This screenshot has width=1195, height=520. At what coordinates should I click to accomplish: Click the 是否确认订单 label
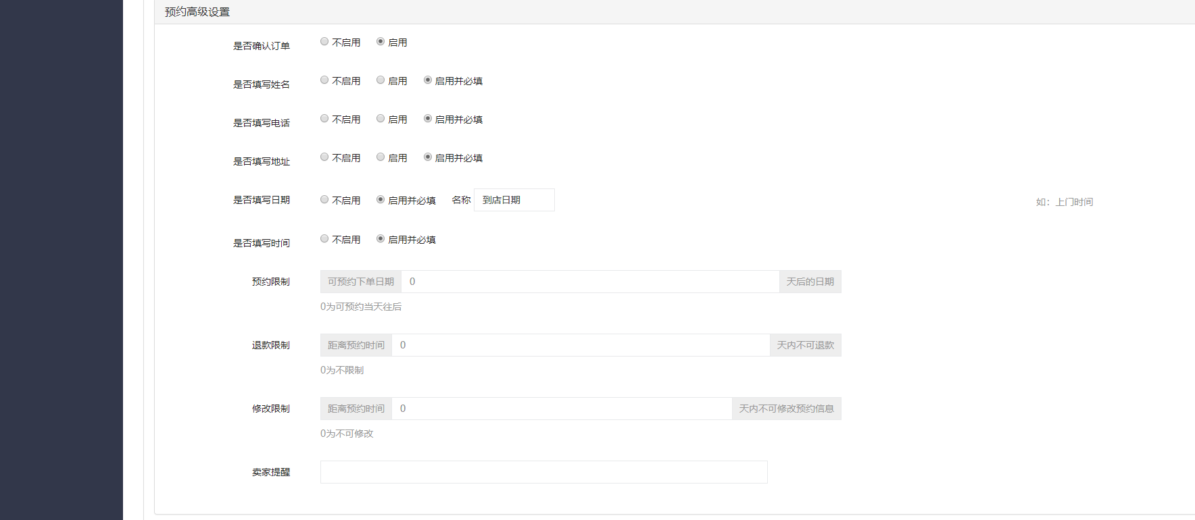tap(262, 46)
